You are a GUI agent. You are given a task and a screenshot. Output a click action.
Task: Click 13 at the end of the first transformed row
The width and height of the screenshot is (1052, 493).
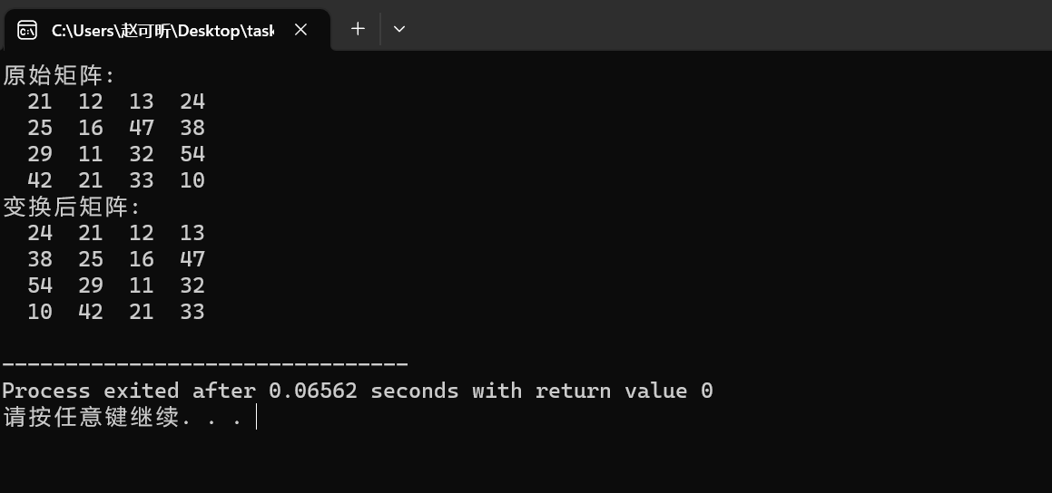pyautogui.click(x=192, y=233)
